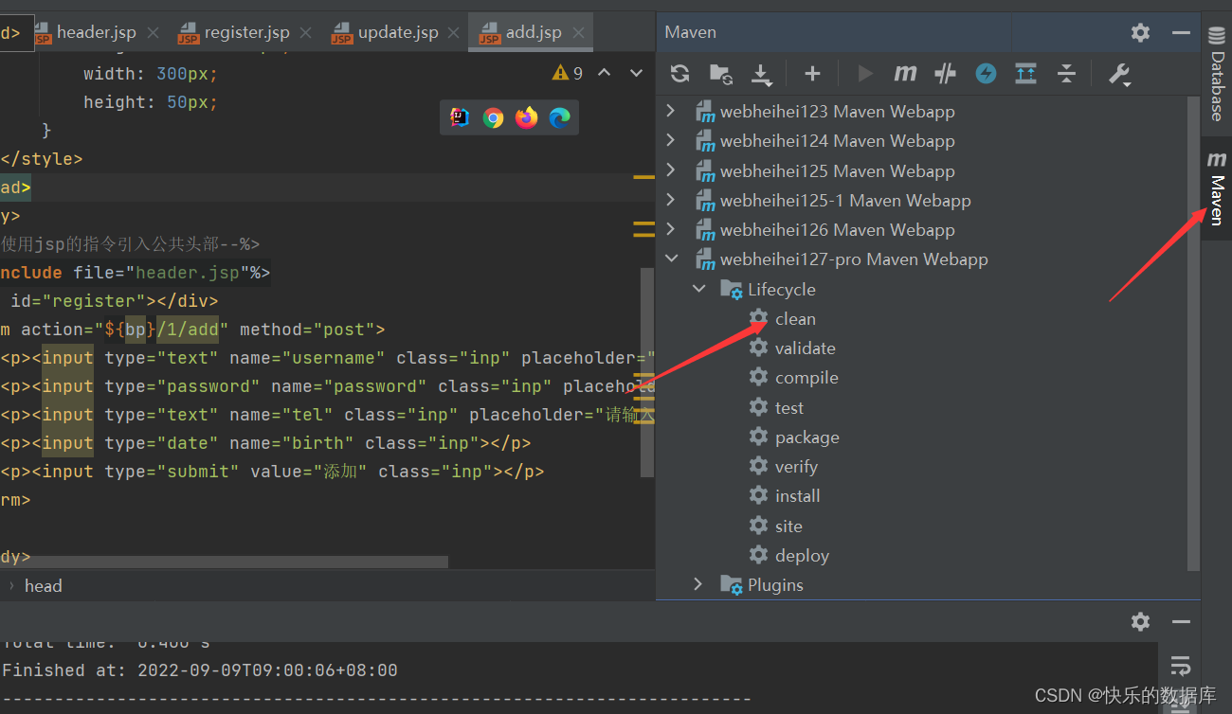Screen dimensions: 1232x714
Task: Run Maven build play icon
Action: (x=864, y=74)
